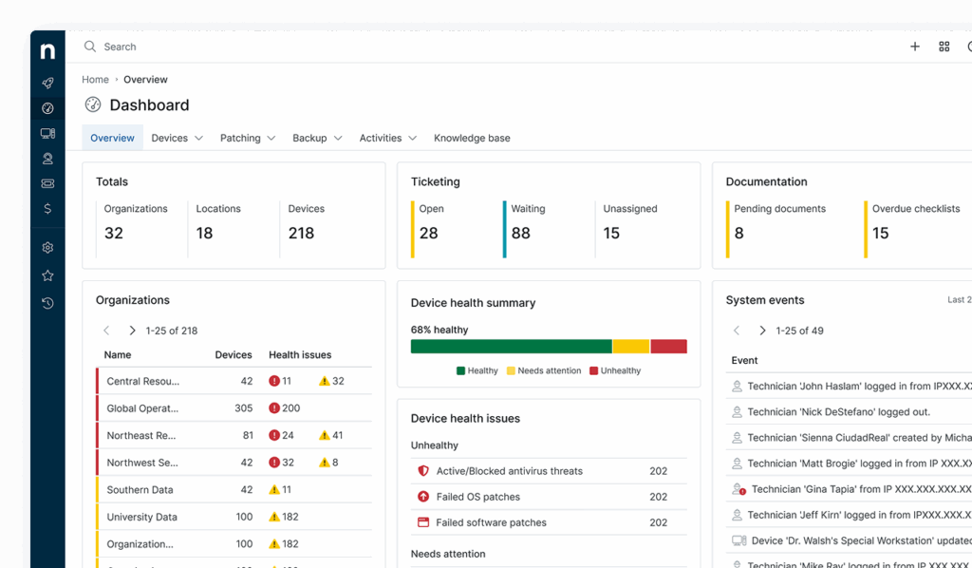Image resolution: width=972 pixels, height=568 pixels.
Task: Open the recent history clock icon
Action: pos(47,303)
